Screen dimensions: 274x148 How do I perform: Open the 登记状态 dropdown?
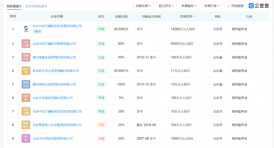point(166,6)
